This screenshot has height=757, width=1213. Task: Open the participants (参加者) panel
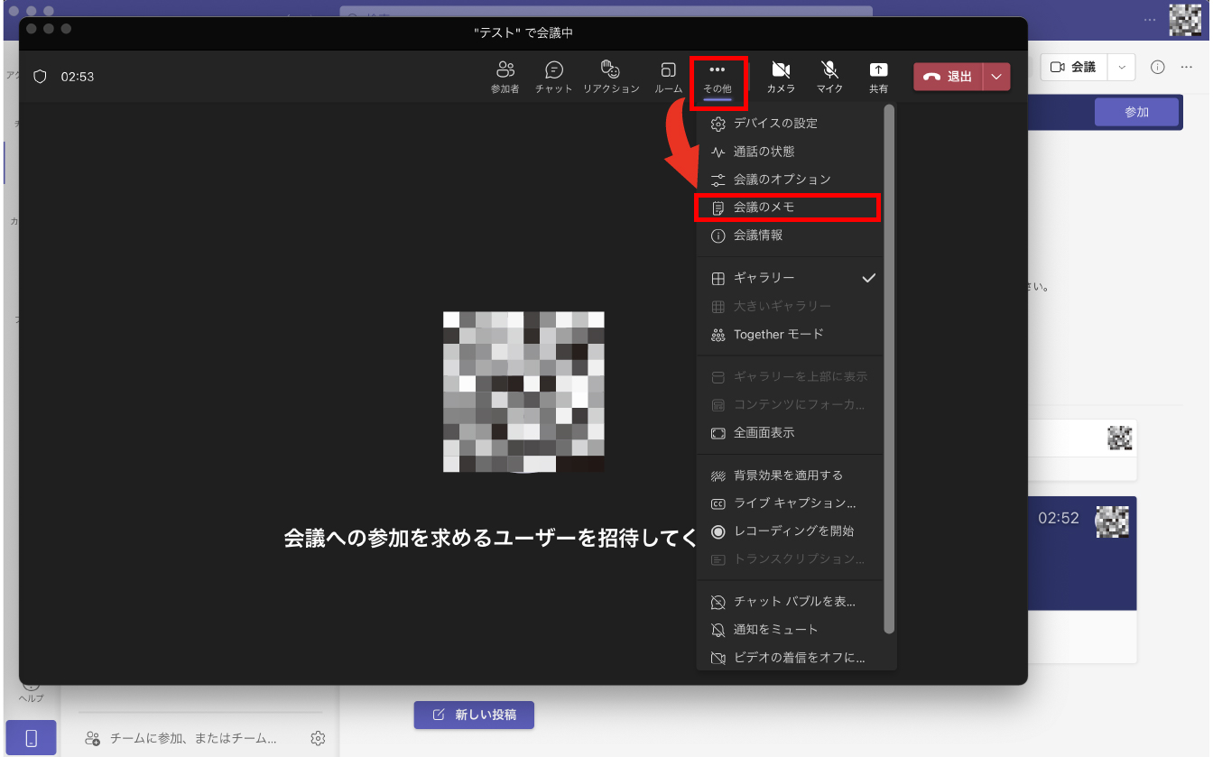pyautogui.click(x=505, y=77)
